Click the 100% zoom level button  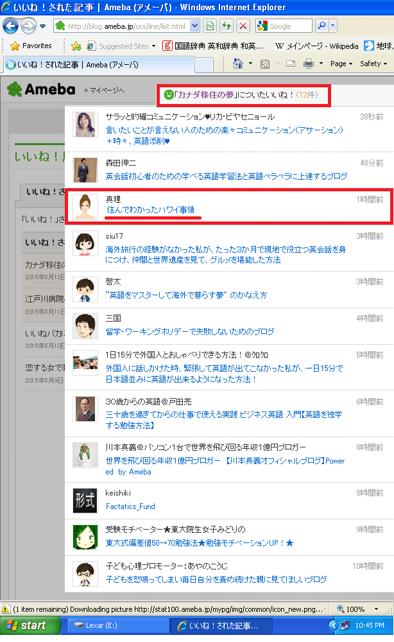pos(350,609)
